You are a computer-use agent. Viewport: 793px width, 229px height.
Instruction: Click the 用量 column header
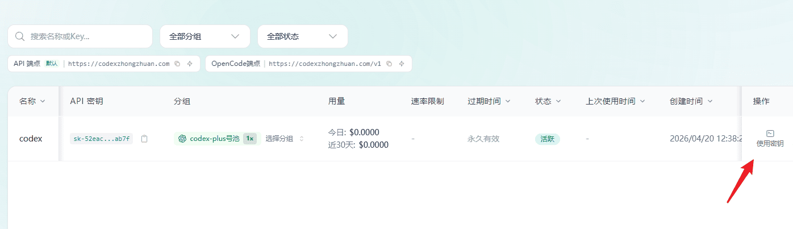pyautogui.click(x=336, y=101)
